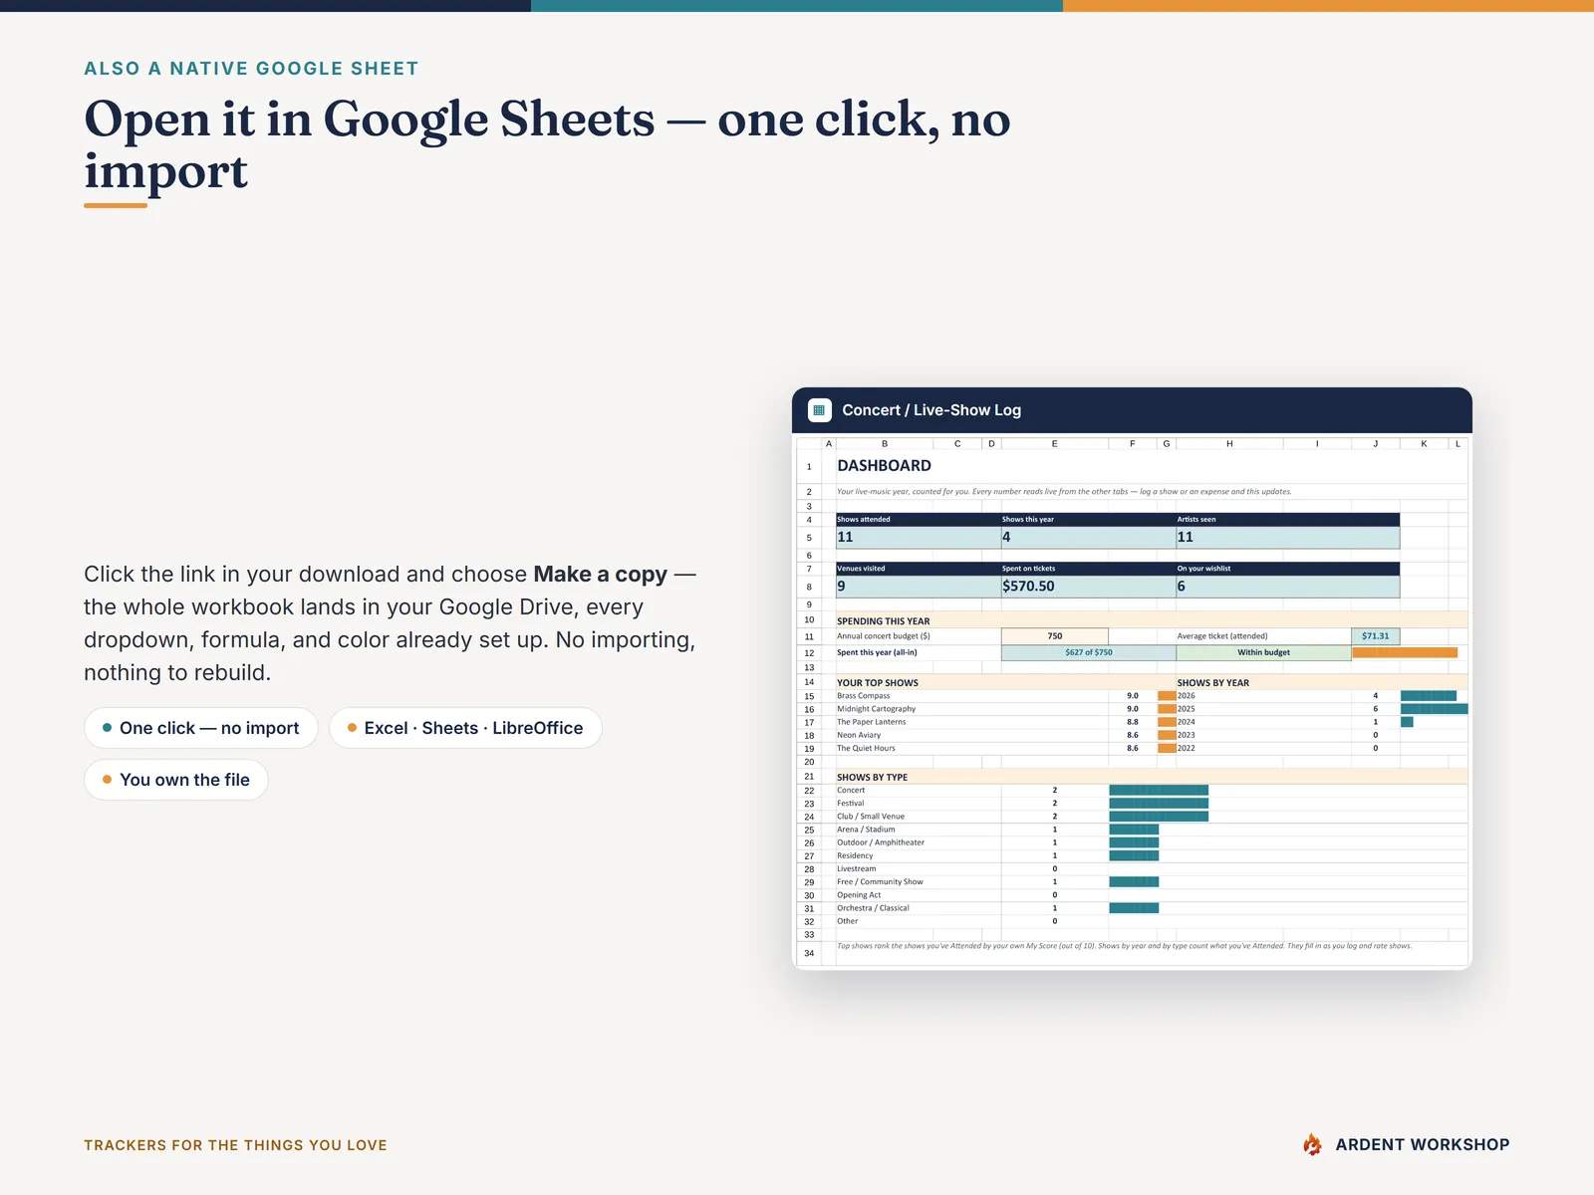The image size is (1594, 1195).
Task: Click the 'Livestream' row label
Action: coord(857,868)
